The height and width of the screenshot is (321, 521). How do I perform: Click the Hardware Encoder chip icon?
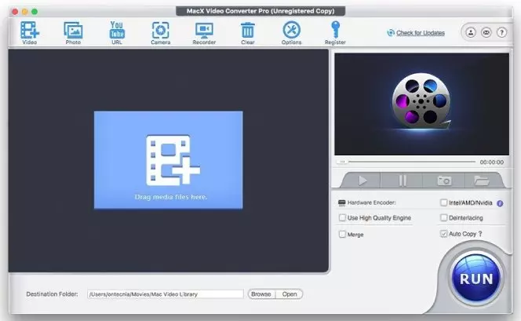pos(341,202)
